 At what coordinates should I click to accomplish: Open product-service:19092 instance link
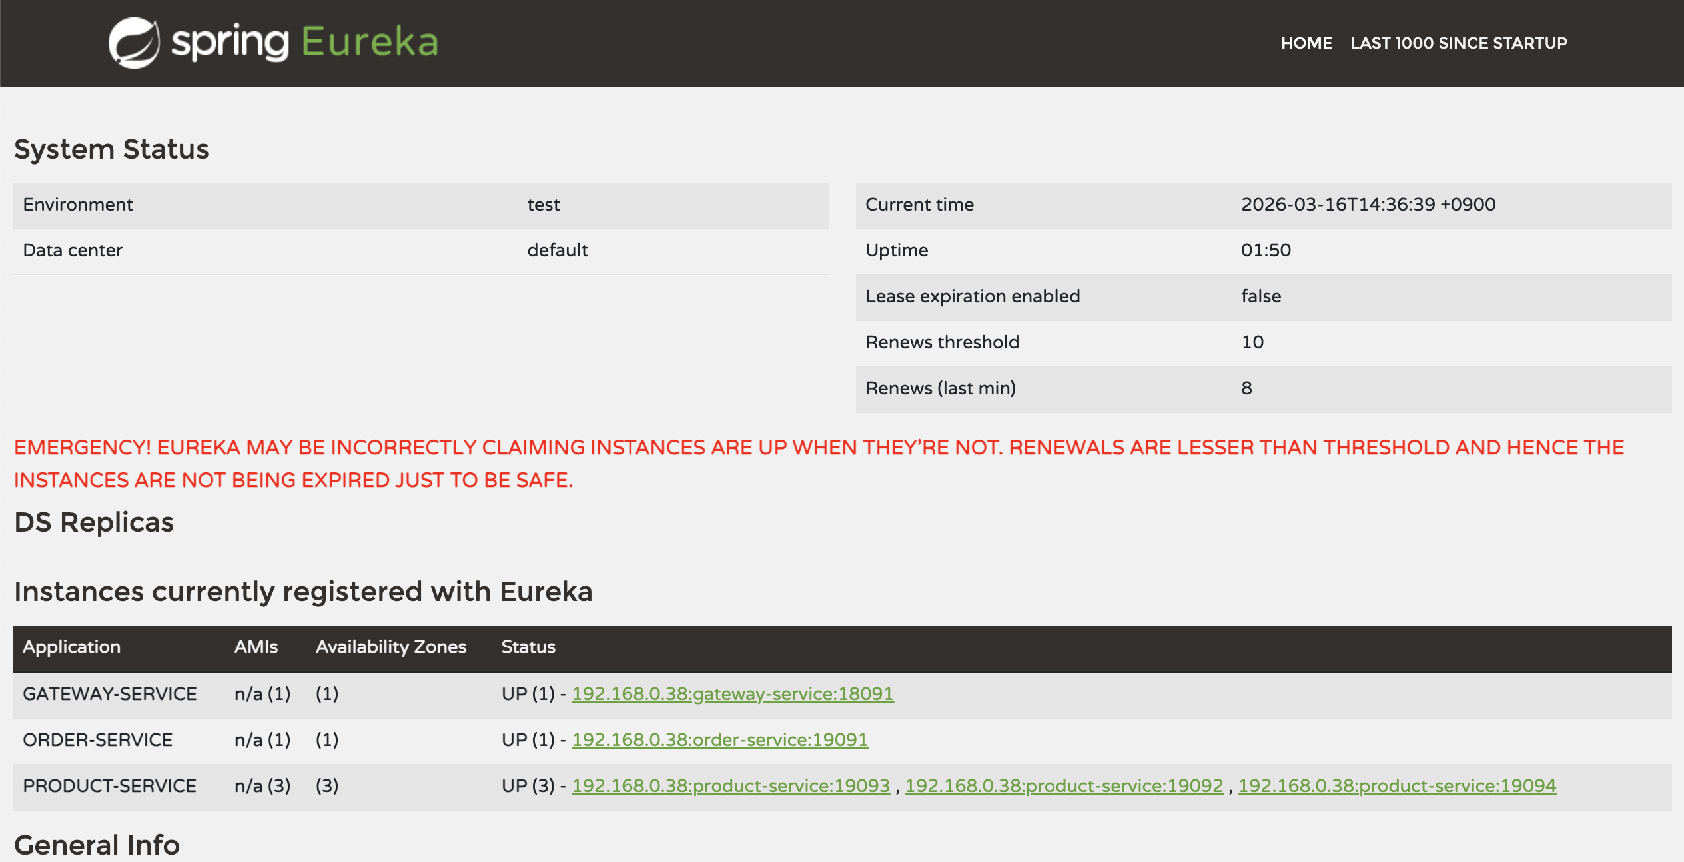pyautogui.click(x=1063, y=786)
